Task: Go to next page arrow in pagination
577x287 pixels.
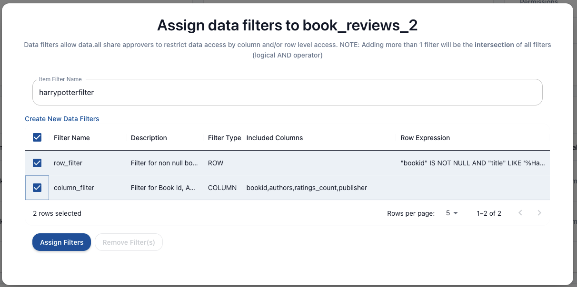Action: [539, 213]
